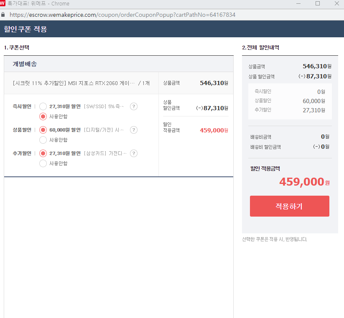Click the help icon for 즉시할인 coupon

(134, 106)
